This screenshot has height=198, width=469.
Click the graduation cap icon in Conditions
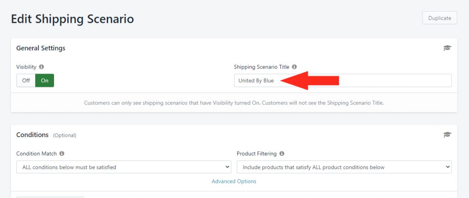tap(447, 135)
